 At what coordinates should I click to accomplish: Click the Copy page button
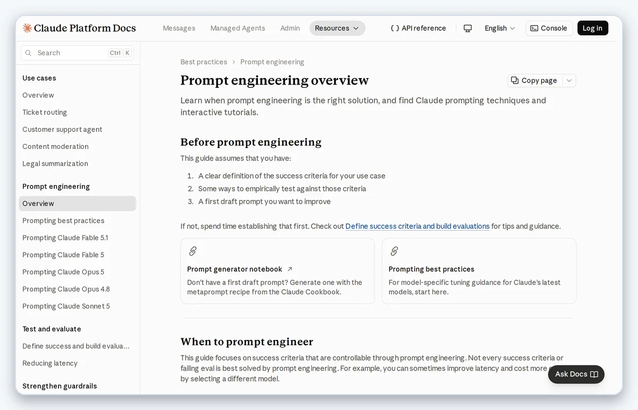point(535,80)
